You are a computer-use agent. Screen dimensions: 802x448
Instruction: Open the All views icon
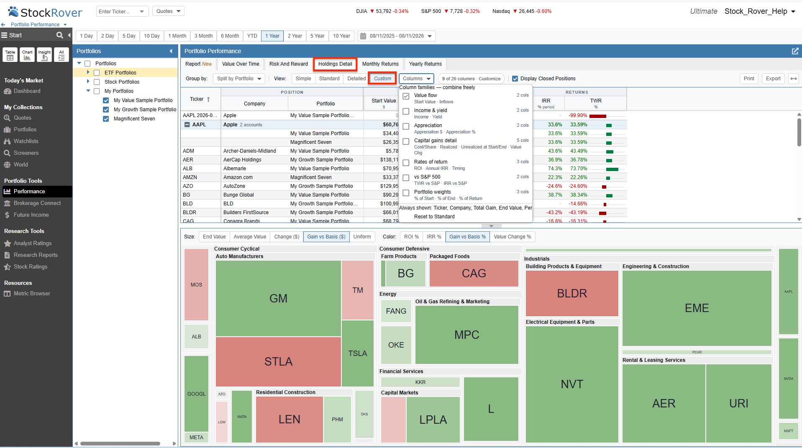click(x=61, y=55)
